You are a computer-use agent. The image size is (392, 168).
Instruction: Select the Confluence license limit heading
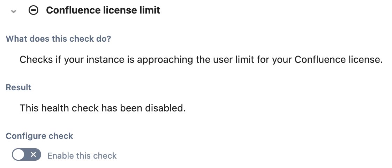tap(103, 10)
